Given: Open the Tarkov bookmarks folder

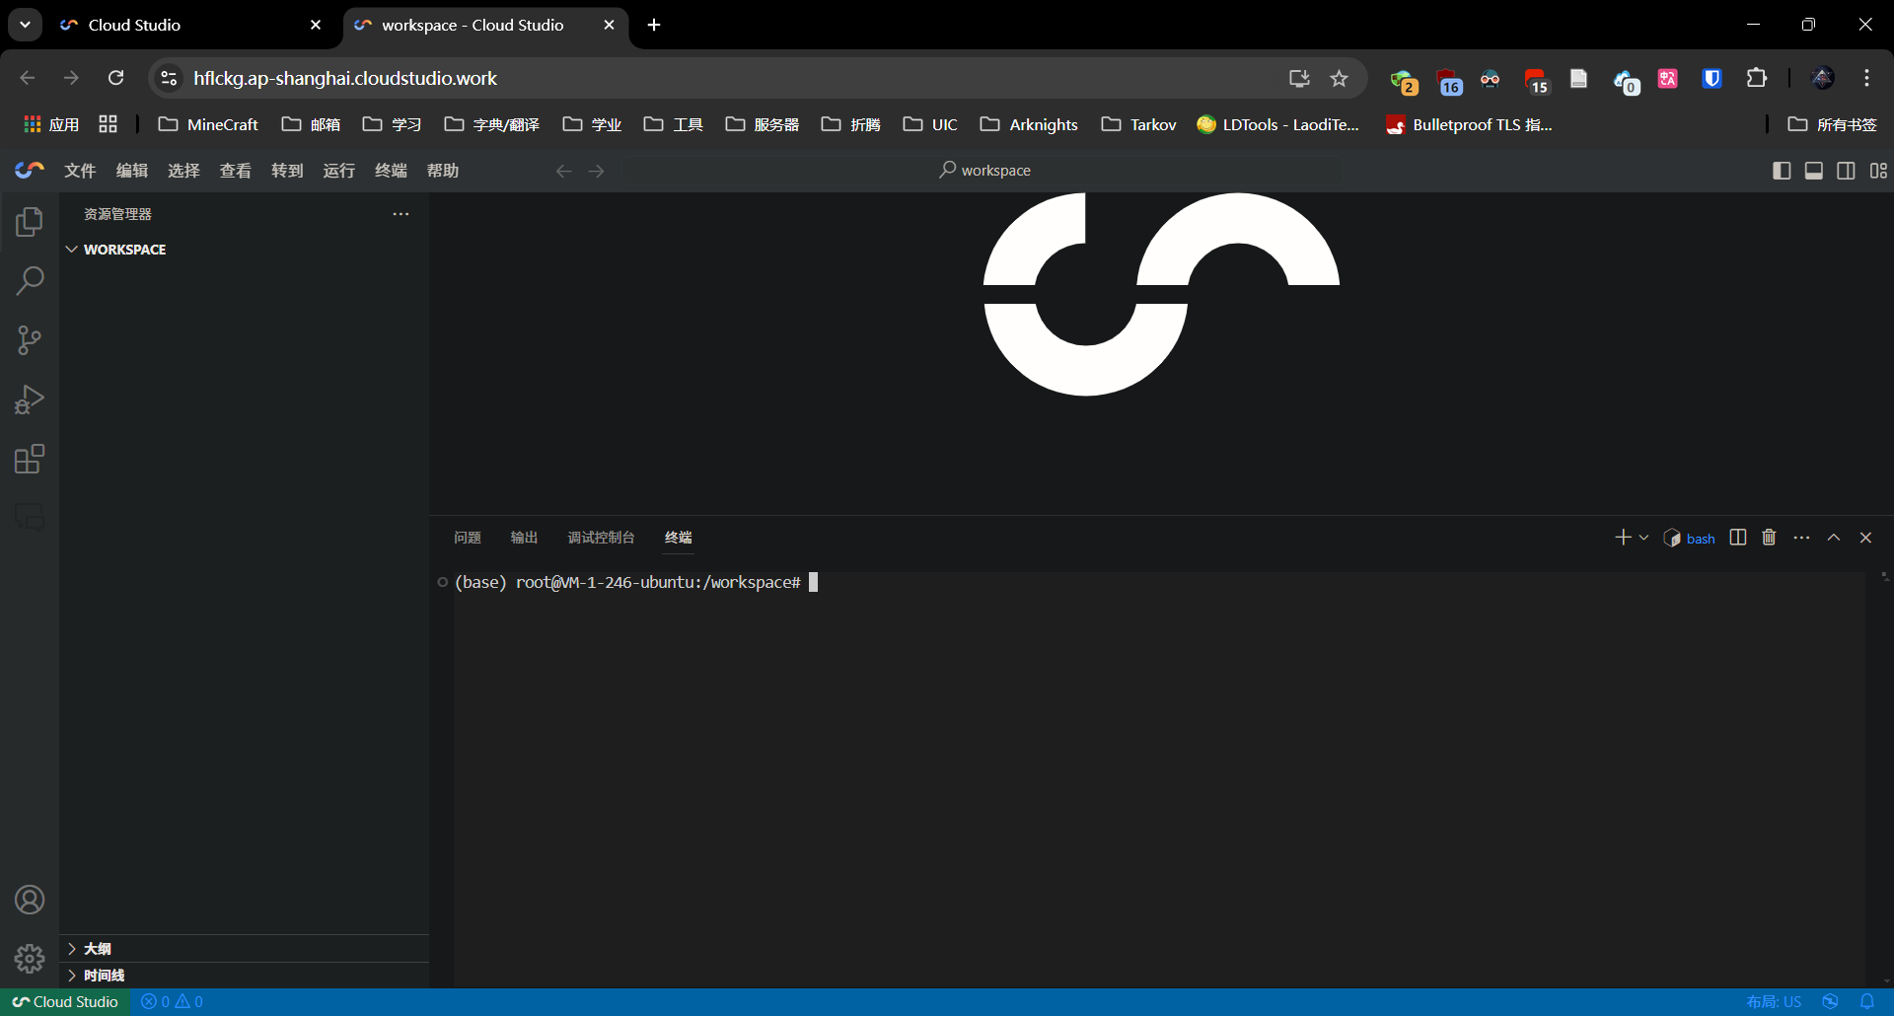Looking at the screenshot, I should point(1139,124).
